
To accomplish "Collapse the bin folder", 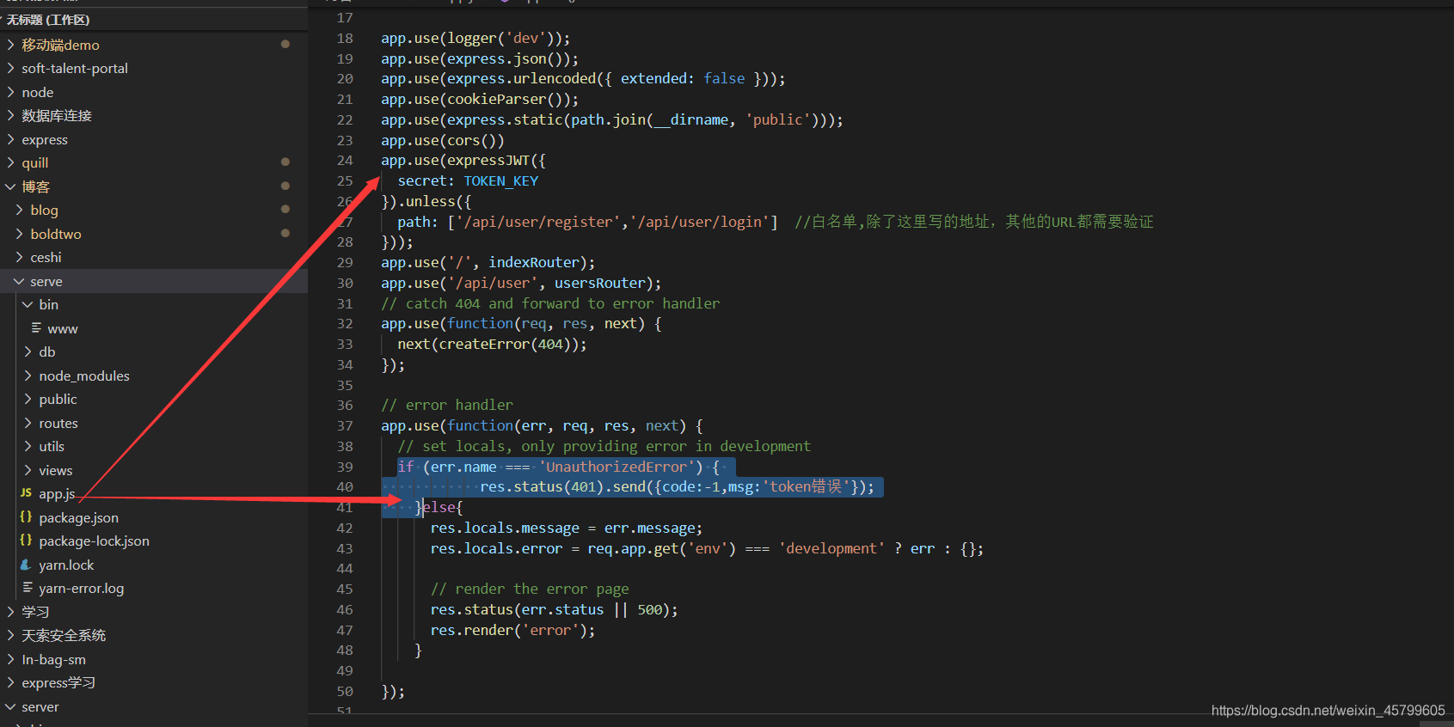I will [x=28, y=304].
